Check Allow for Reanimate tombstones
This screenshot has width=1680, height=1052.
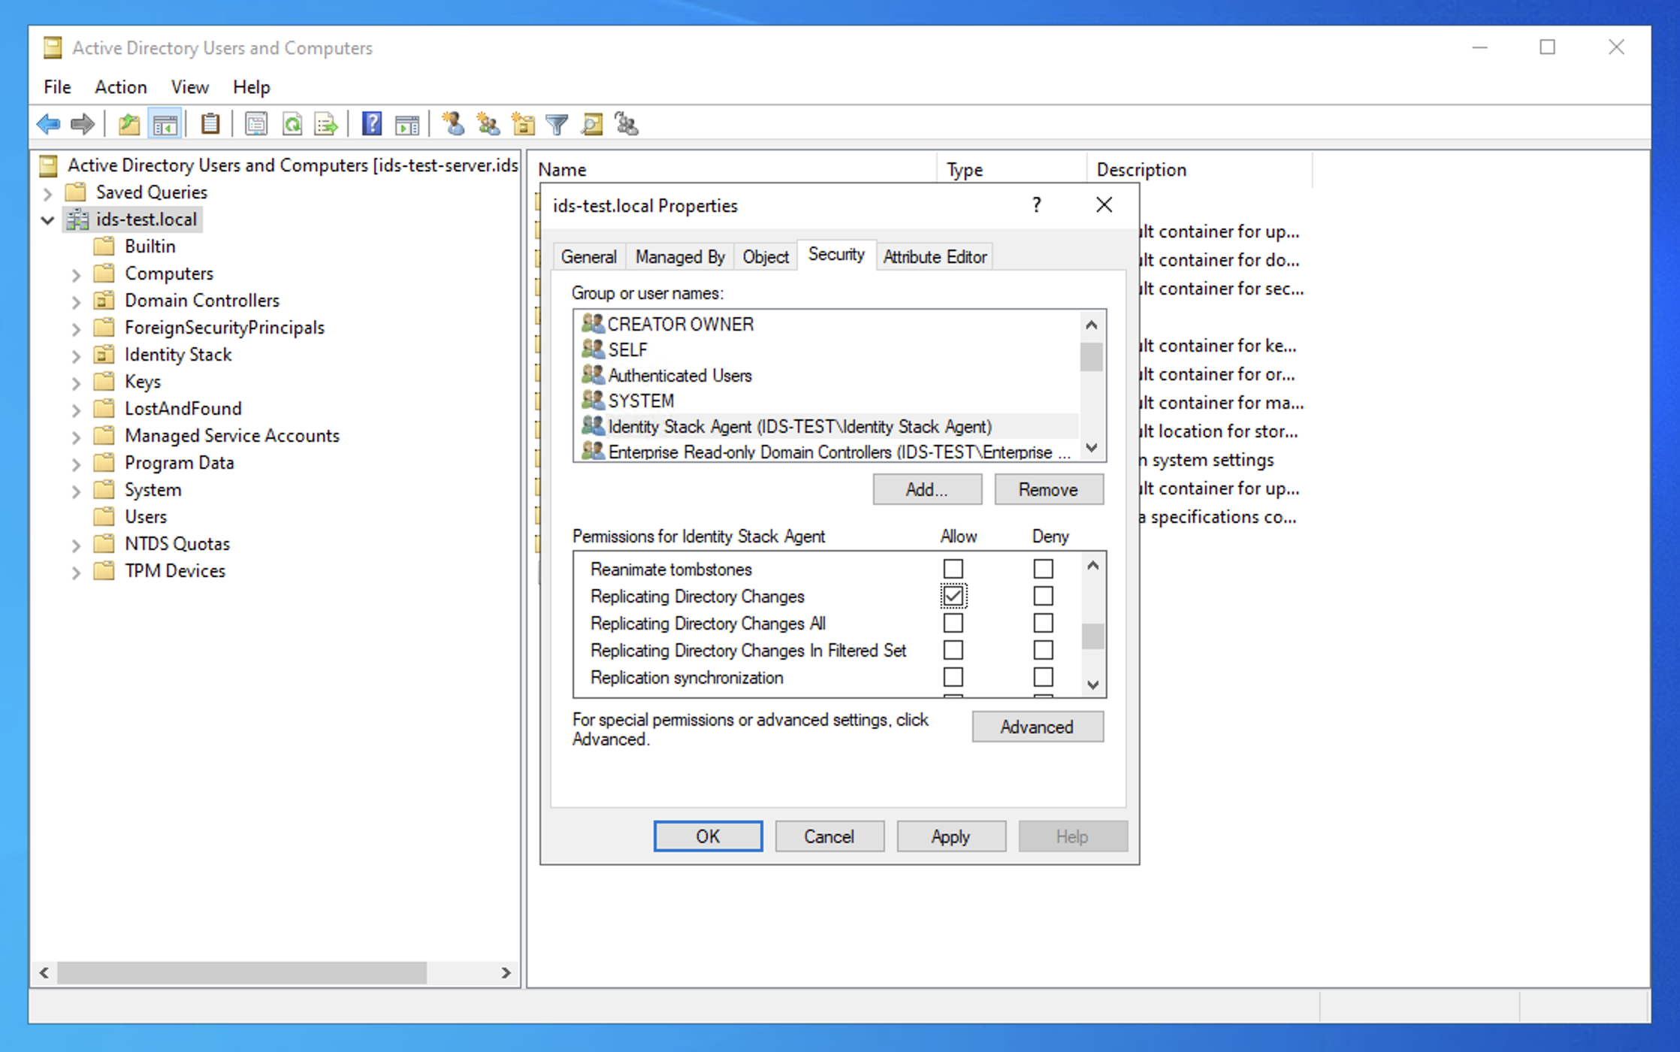(953, 569)
